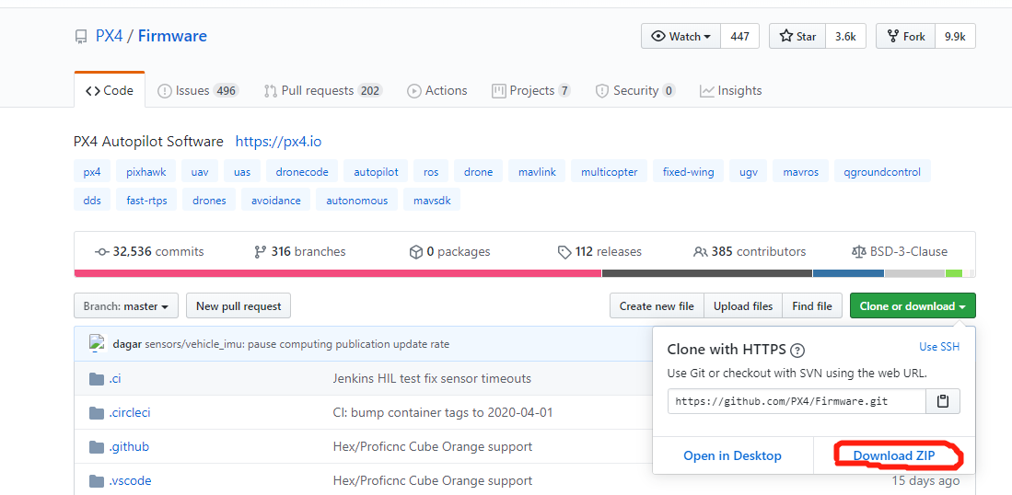View the 112 releases page

[x=599, y=251]
